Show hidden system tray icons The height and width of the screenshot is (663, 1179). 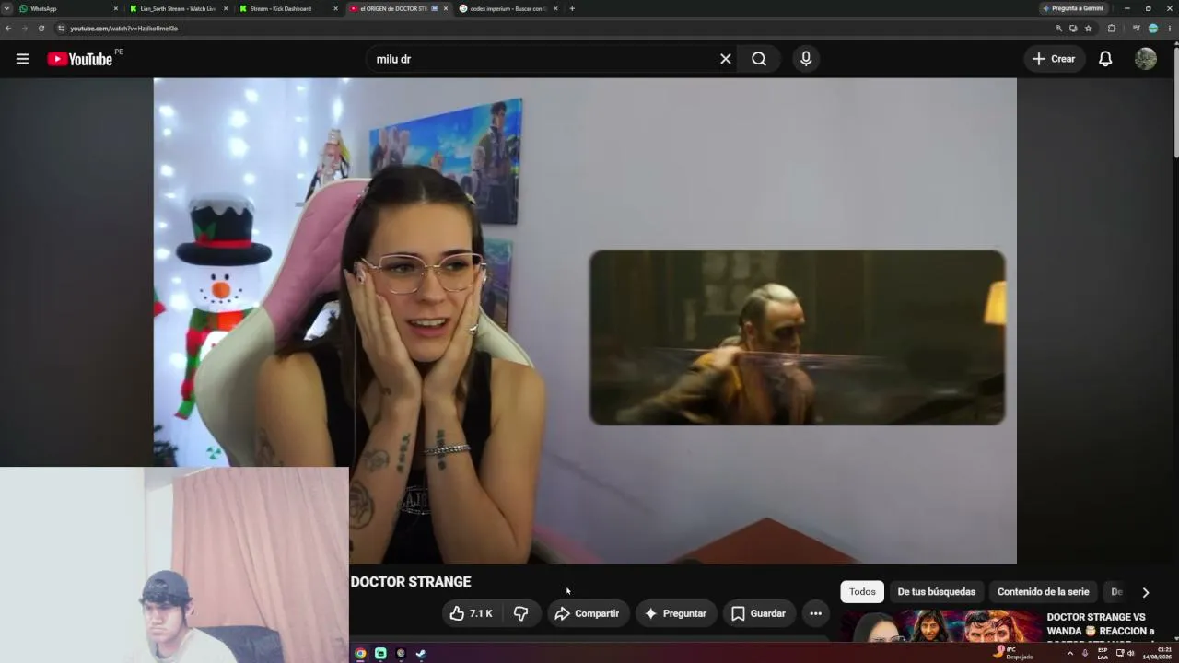tap(1069, 654)
